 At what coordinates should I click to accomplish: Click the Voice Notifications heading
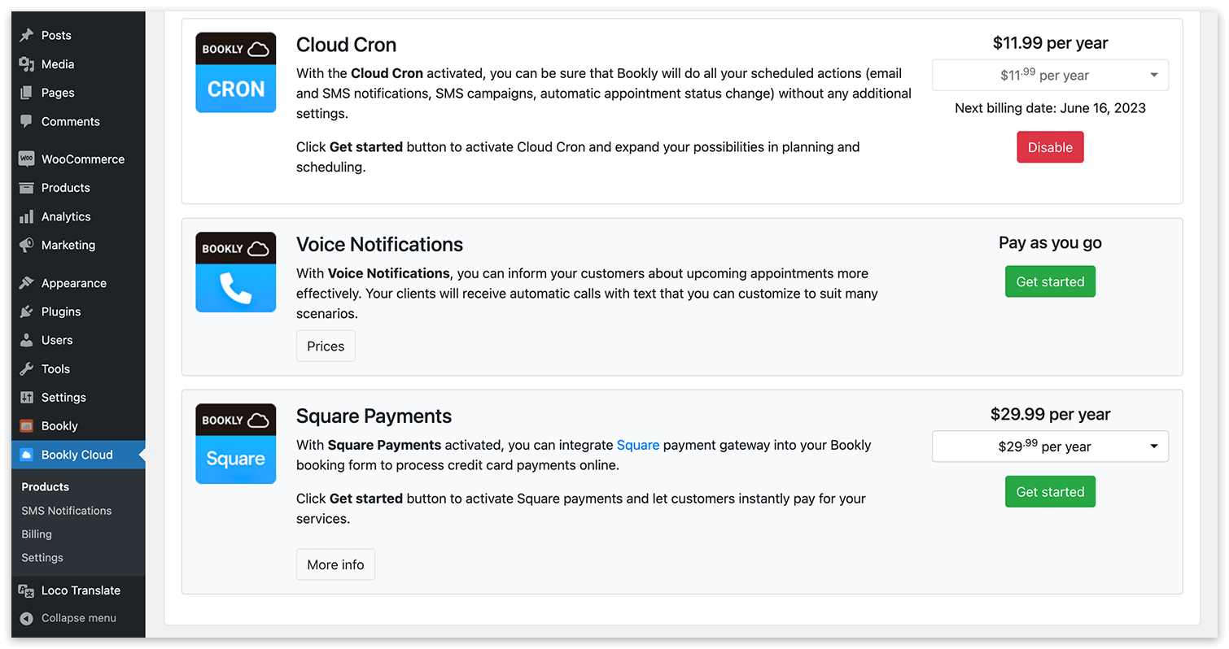coord(380,245)
